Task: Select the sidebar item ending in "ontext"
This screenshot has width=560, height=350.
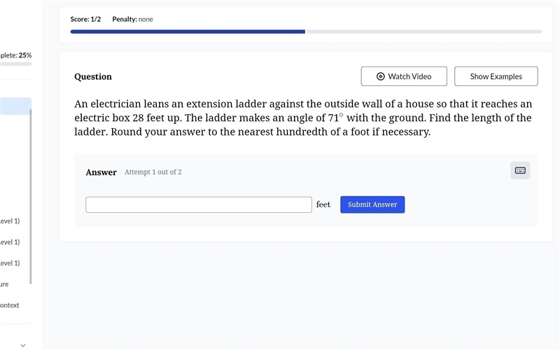Action: click(x=10, y=305)
